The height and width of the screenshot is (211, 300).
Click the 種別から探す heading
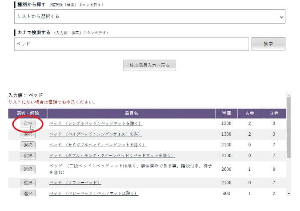32,5
